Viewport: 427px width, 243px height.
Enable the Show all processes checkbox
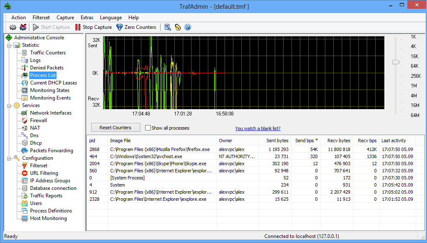[148, 128]
